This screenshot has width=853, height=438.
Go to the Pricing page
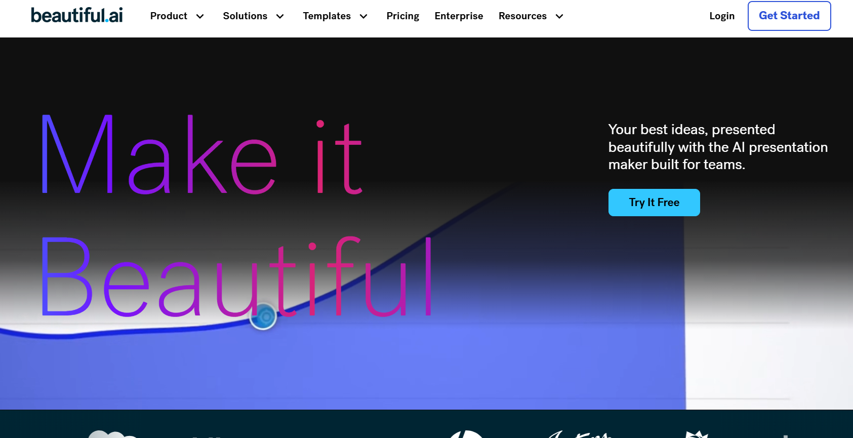pyautogui.click(x=403, y=16)
